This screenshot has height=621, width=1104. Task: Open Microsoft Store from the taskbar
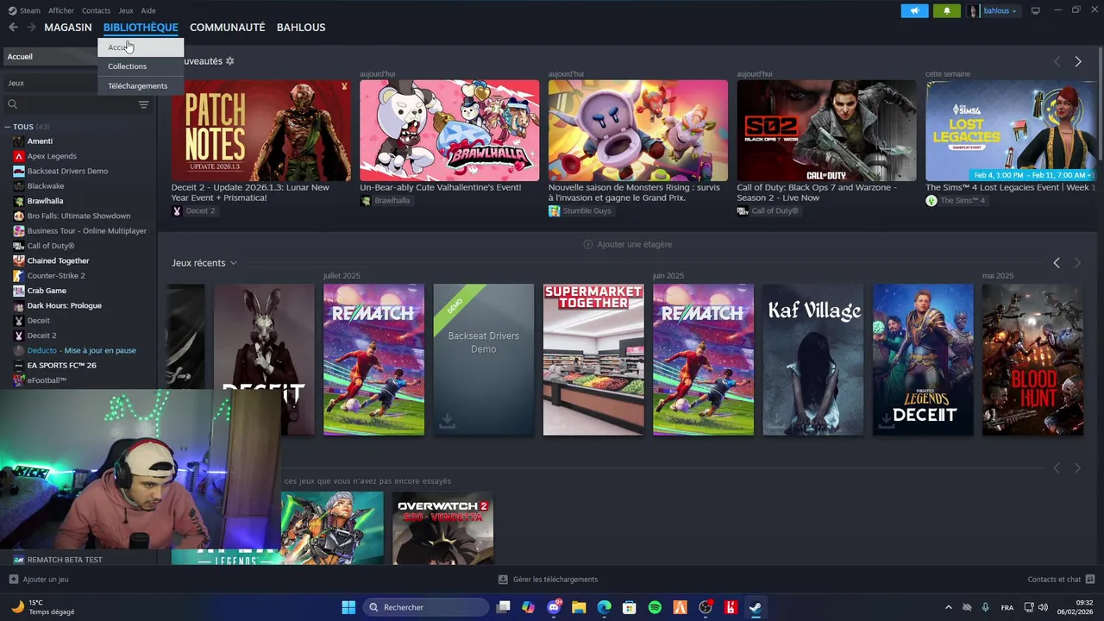click(x=630, y=607)
